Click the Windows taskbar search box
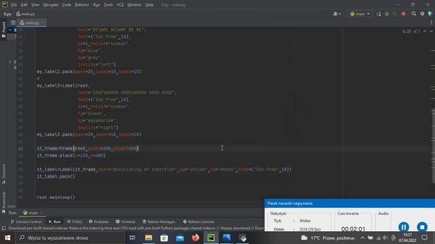The height and width of the screenshot is (244, 435). coord(70,238)
